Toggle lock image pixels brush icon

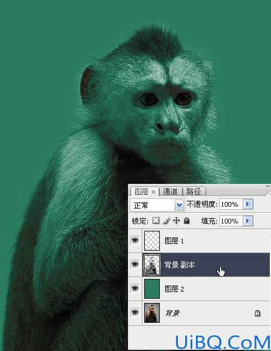click(166, 221)
